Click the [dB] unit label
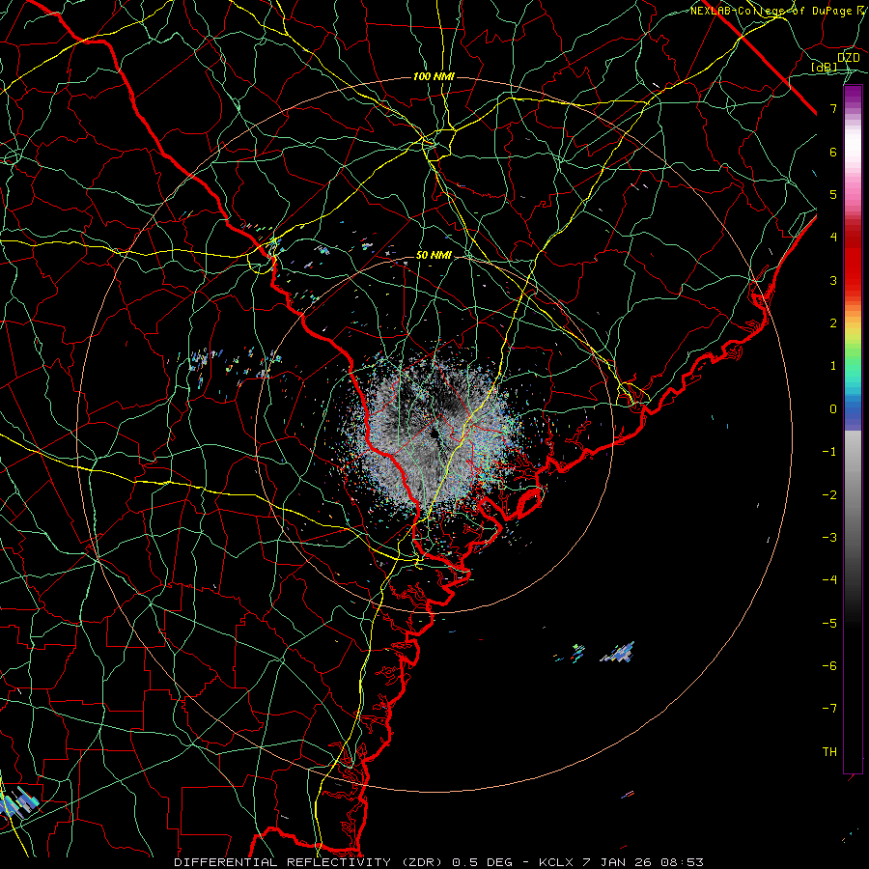Image resolution: width=869 pixels, height=869 pixels. pyautogui.click(x=825, y=68)
